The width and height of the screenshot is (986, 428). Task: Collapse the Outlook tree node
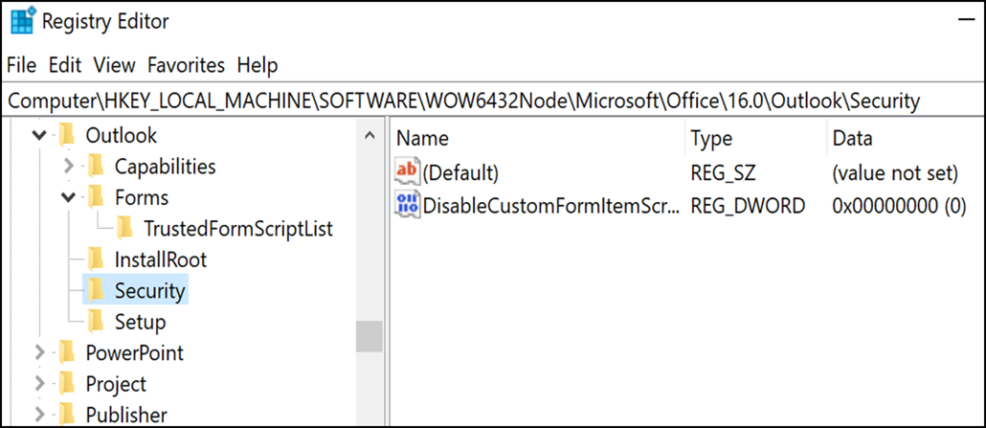point(38,136)
